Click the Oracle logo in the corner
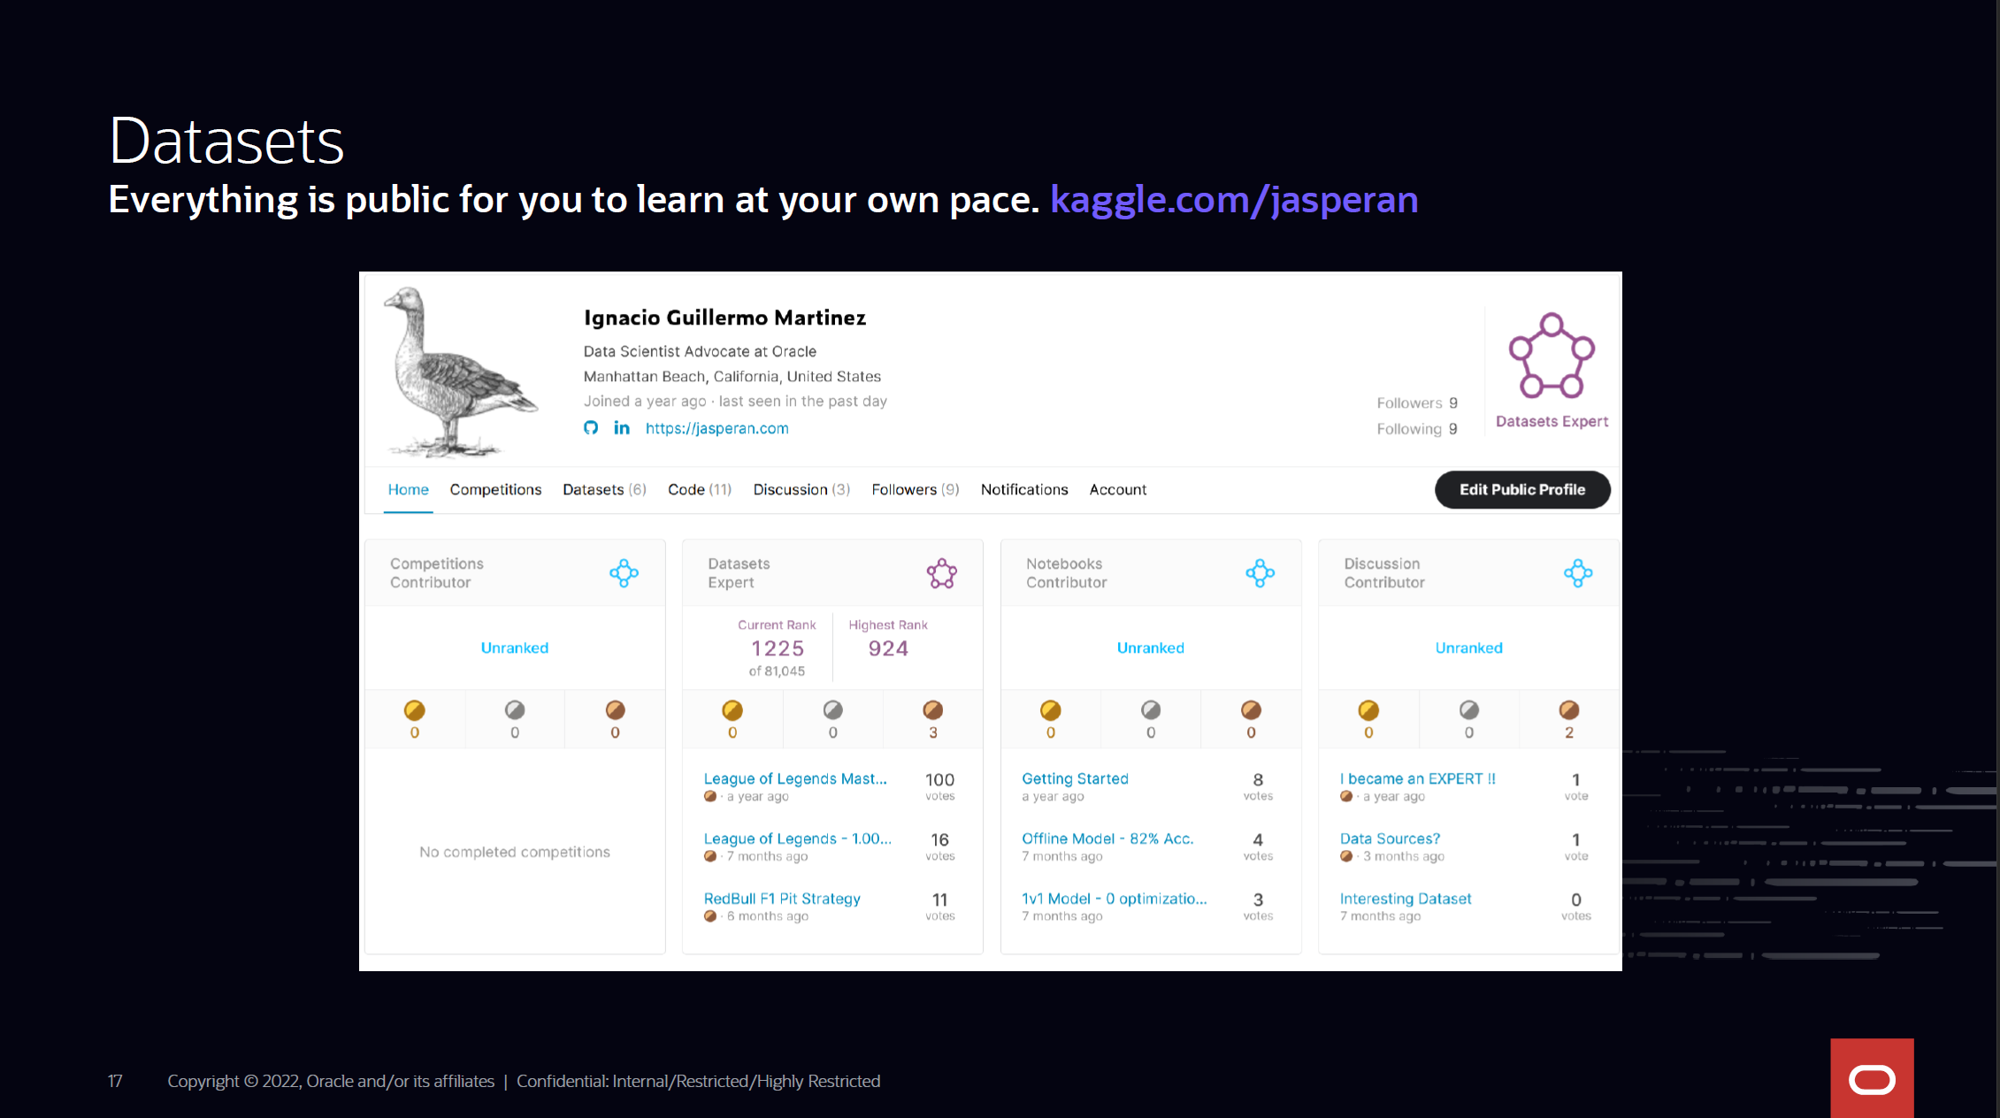This screenshot has width=2000, height=1118. click(x=1872, y=1079)
